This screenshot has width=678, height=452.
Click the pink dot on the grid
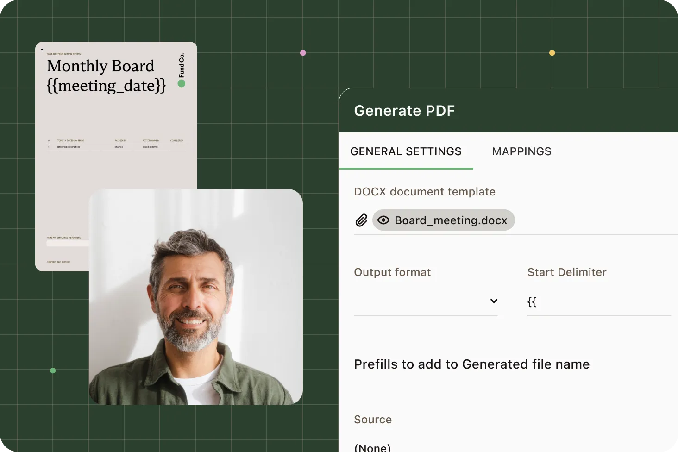[x=303, y=53]
